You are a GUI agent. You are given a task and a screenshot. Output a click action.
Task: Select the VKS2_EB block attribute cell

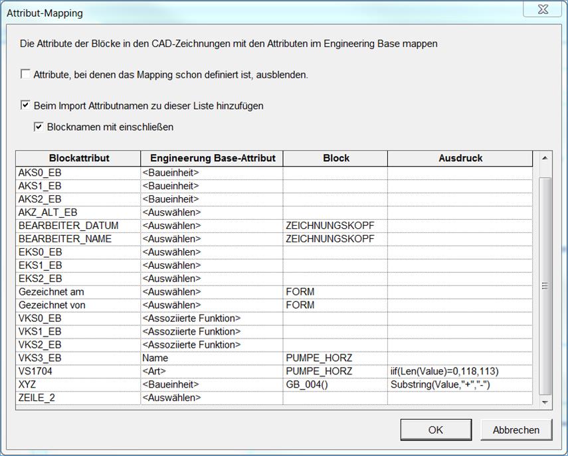tap(78, 344)
